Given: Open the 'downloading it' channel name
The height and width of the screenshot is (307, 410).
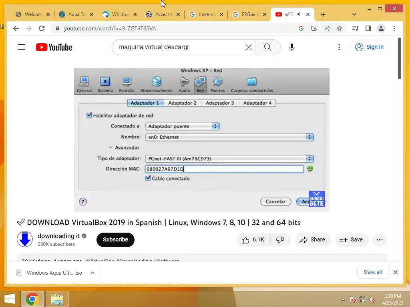Looking at the screenshot, I should [x=58, y=236].
